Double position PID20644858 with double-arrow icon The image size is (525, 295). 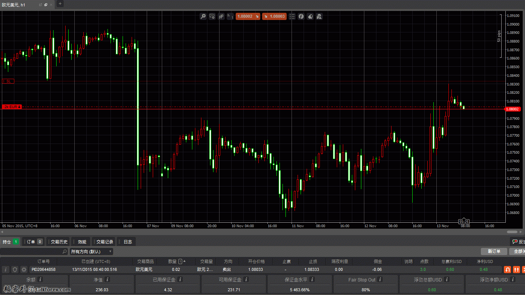(516, 269)
